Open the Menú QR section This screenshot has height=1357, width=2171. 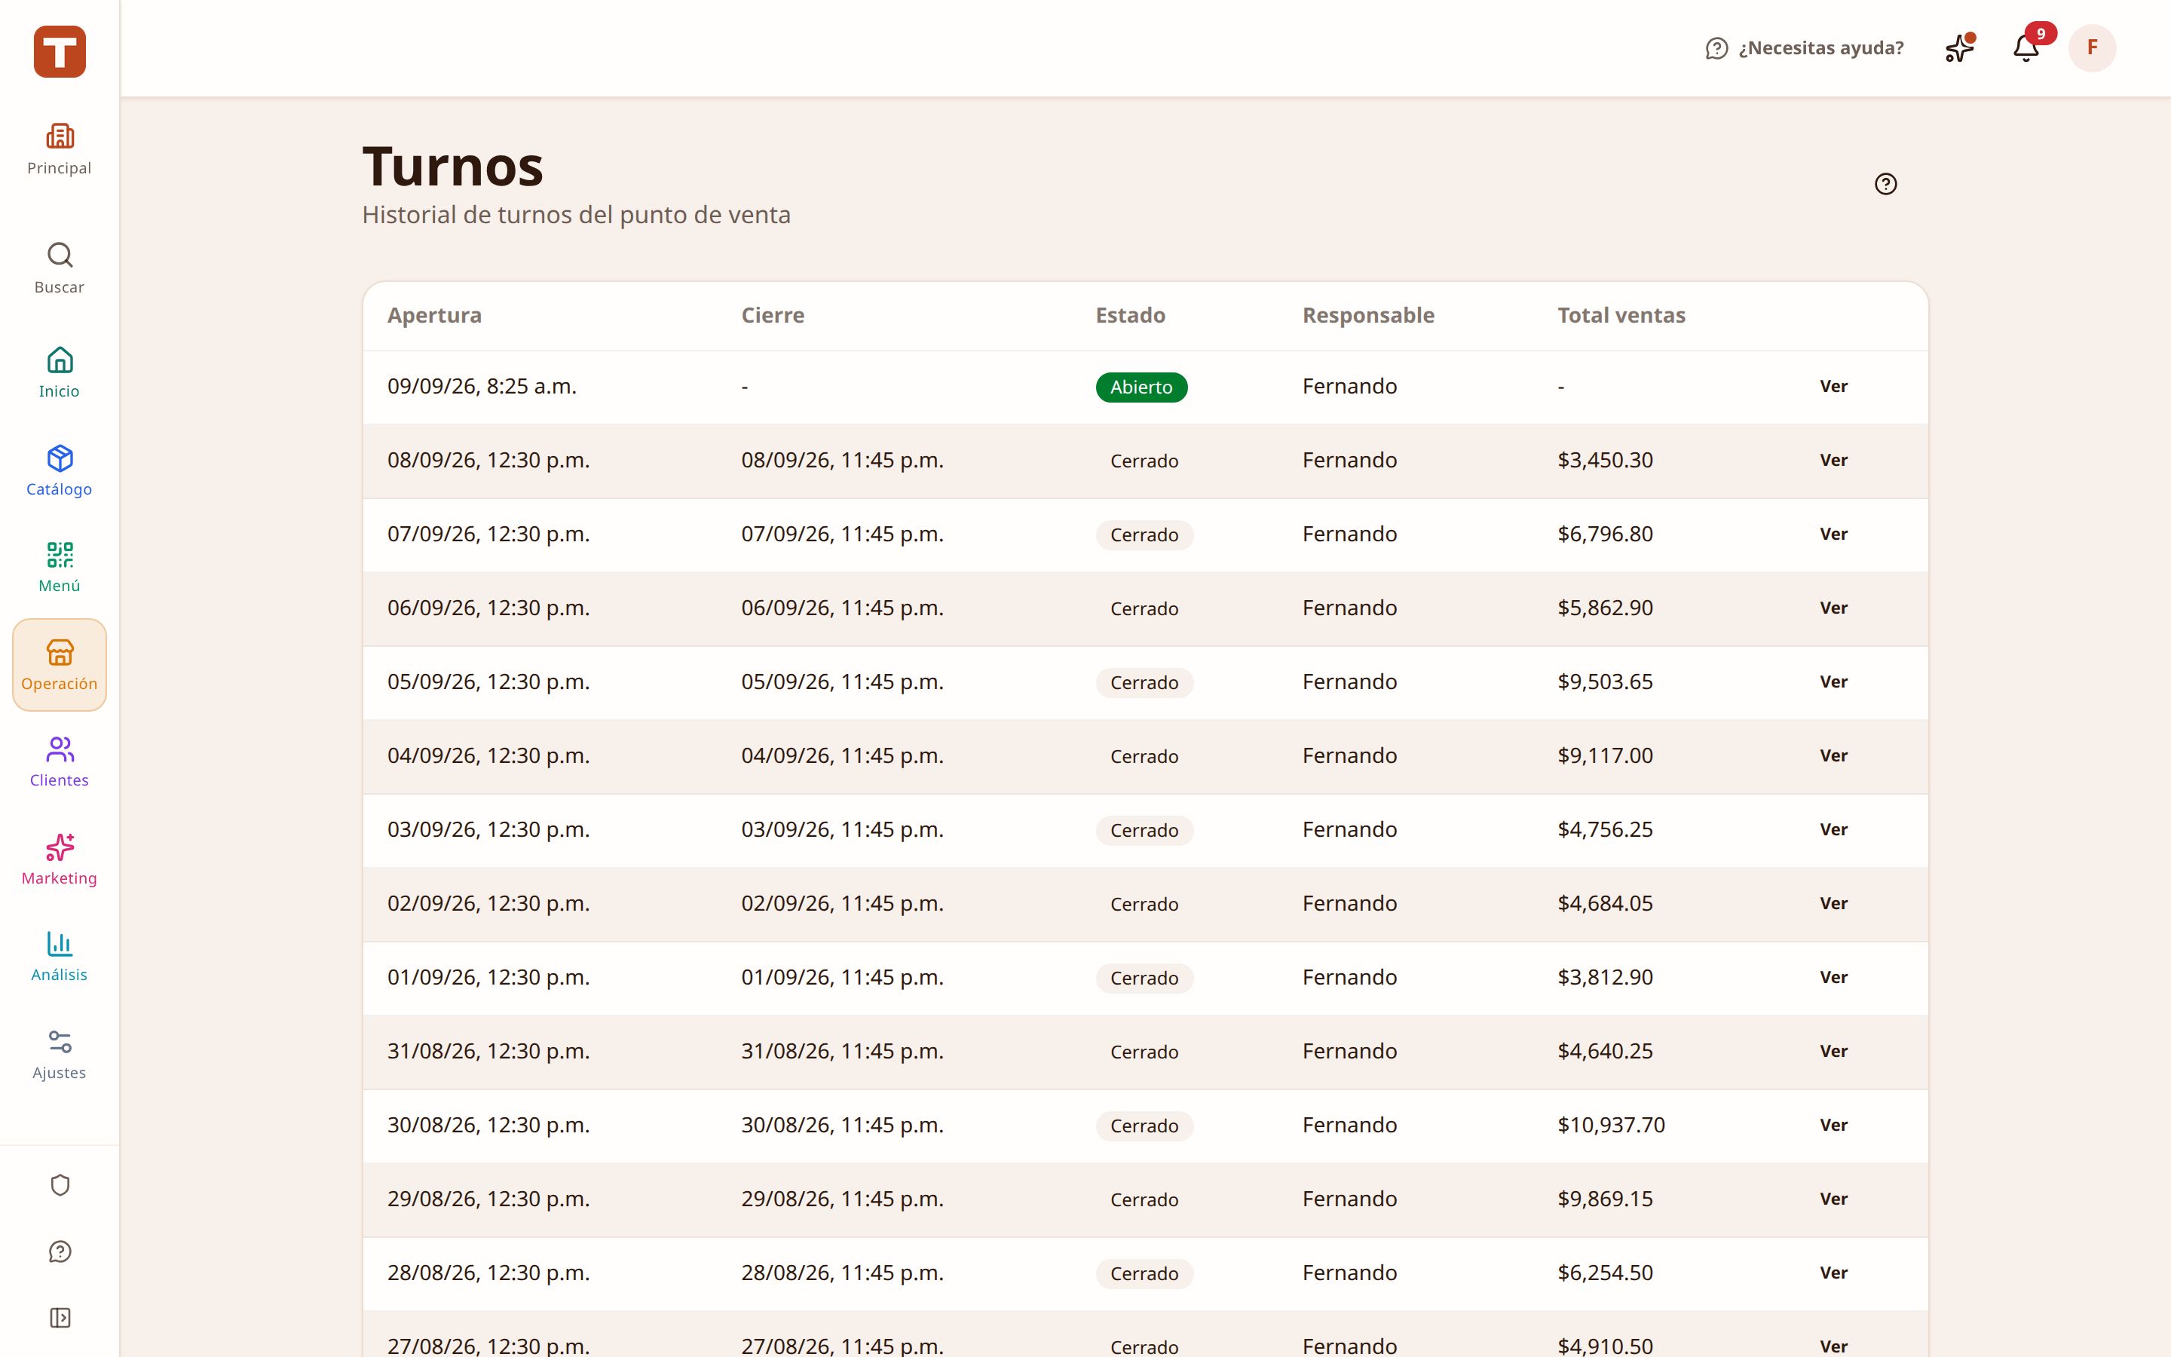(60, 567)
